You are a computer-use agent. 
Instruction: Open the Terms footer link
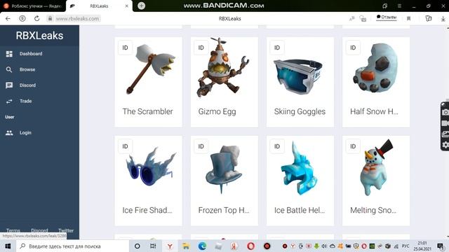[13, 230]
